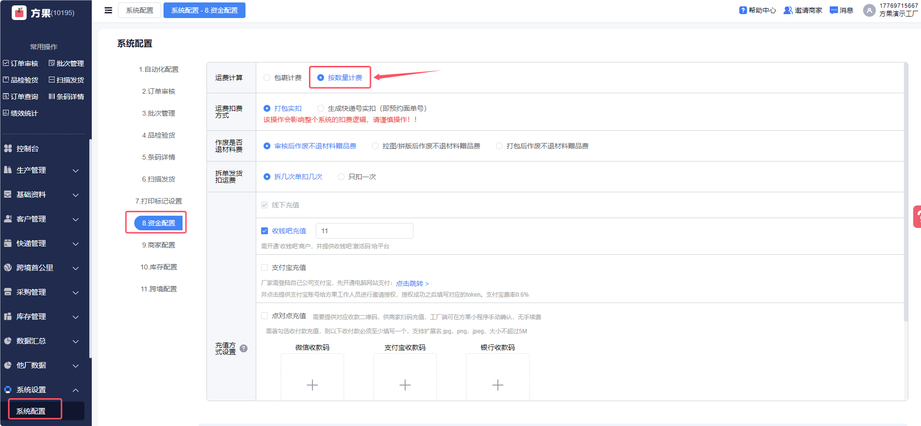Screen dimensions: 921x426
Task: Open 2.订单审核 section
Action: (159, 91)
